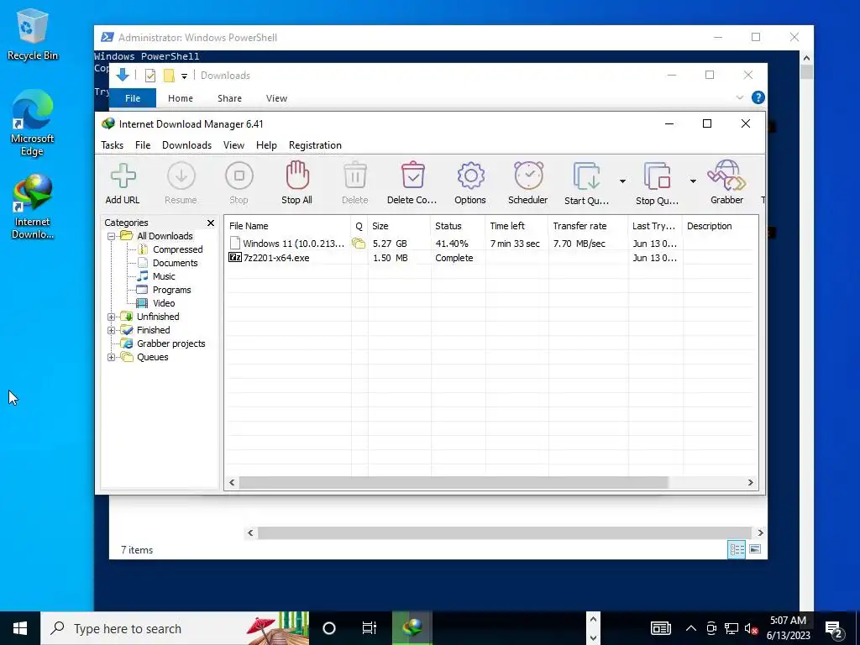Open the Help menu
This screenshot has width=860, height=645.
pos(266,145)
